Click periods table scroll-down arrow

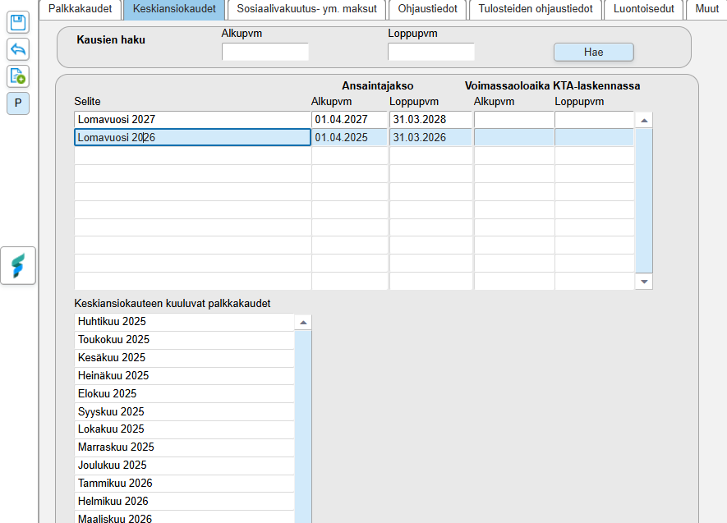click(x=644, y=281)
